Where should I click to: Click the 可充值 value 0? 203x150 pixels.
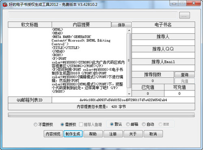point(179,94)
